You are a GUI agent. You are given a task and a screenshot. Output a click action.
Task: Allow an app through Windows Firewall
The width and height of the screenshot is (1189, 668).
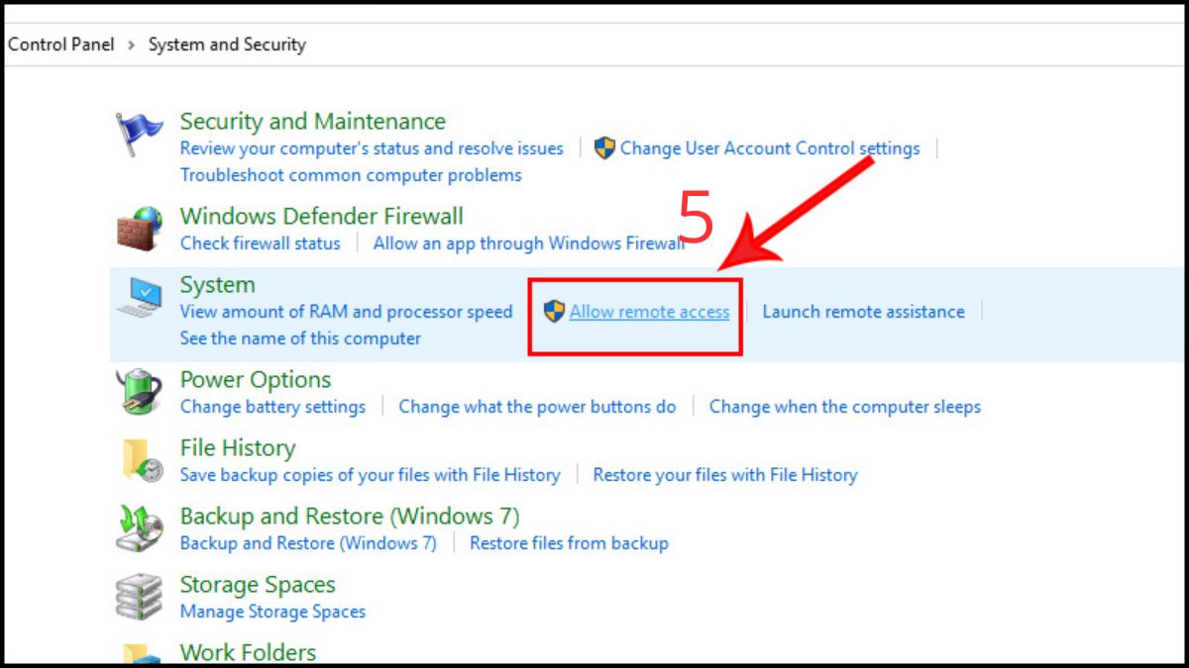click(528, 242)
